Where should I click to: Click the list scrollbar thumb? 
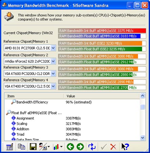(143, 107)
